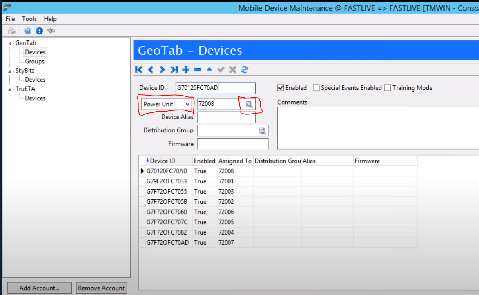Image resolution: width=479 pixels, height=295 pixels.
Task: Post changes with the checkmark icon
Action: 221,70
